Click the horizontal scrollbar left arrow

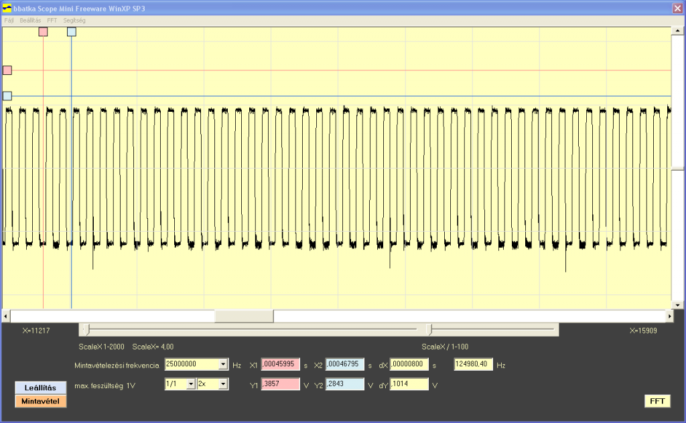(6, 316)
